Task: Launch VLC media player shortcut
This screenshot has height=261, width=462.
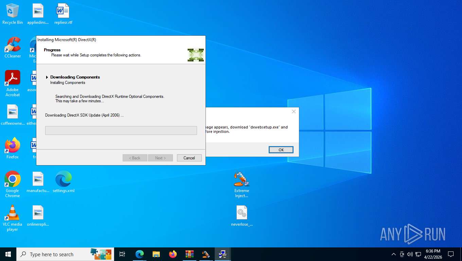Action: [13, 218]
